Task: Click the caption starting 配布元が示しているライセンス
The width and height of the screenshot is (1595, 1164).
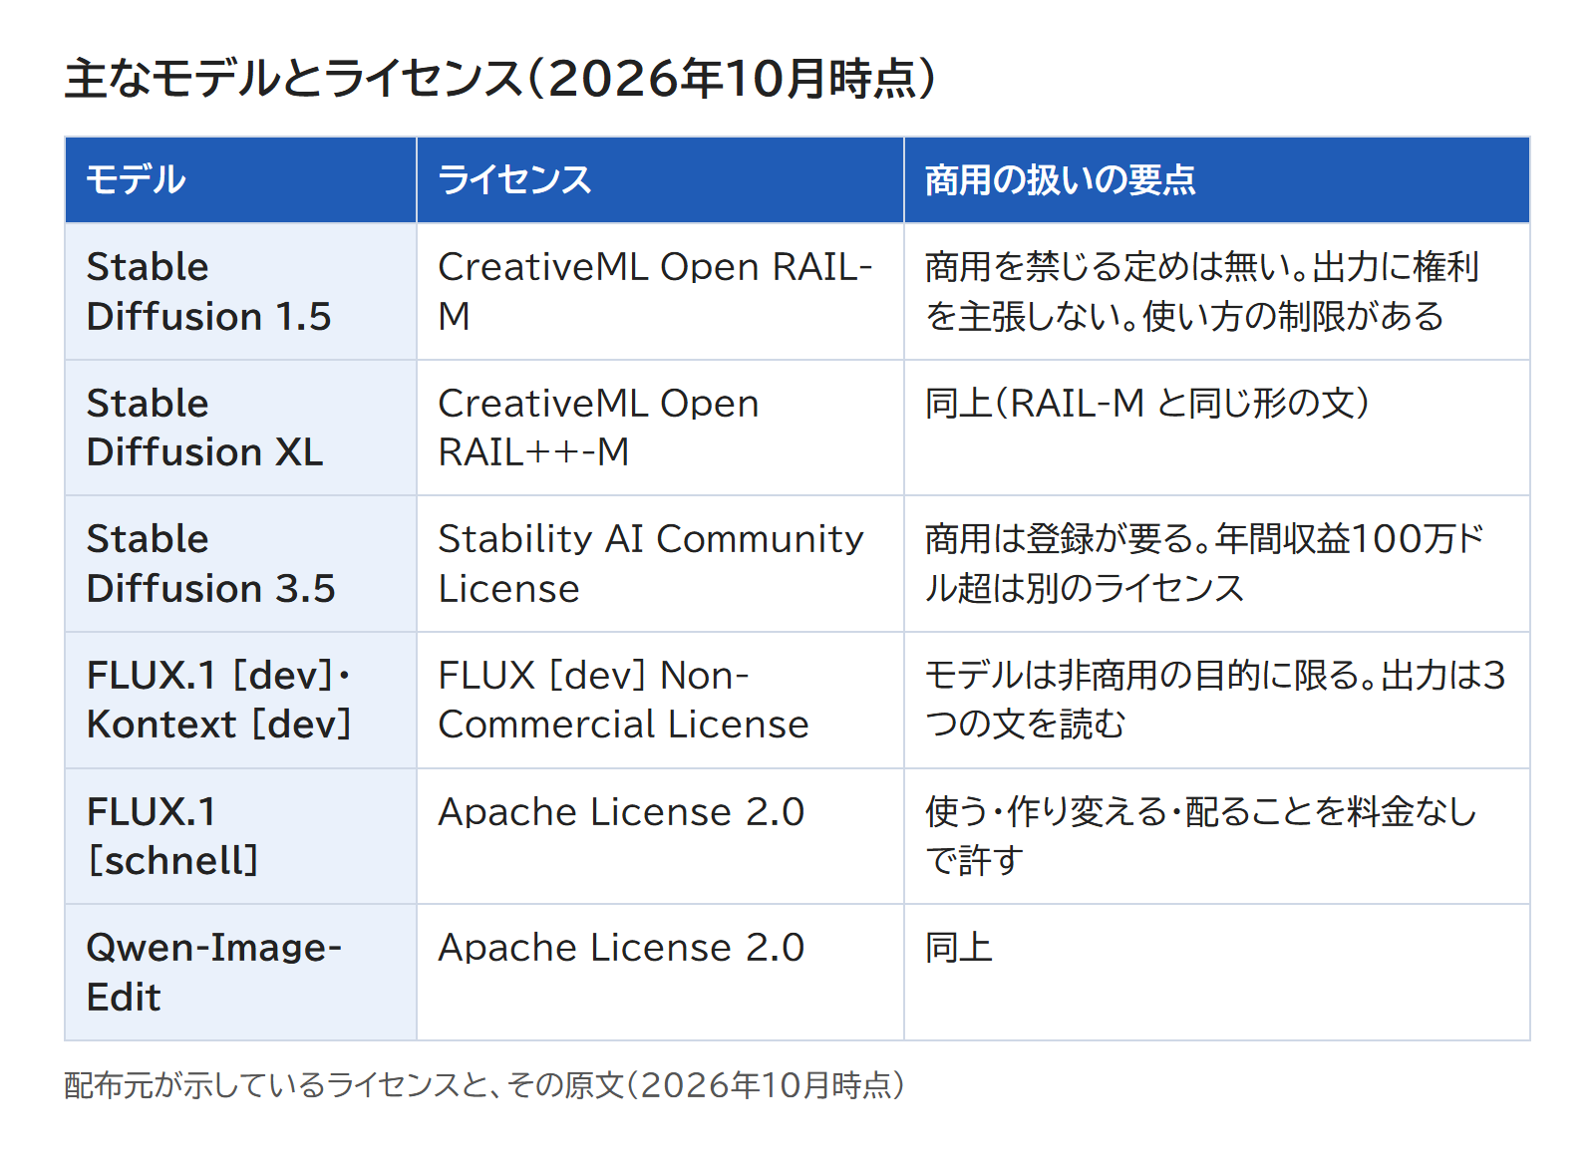Action: click(x=484, y=1084)
